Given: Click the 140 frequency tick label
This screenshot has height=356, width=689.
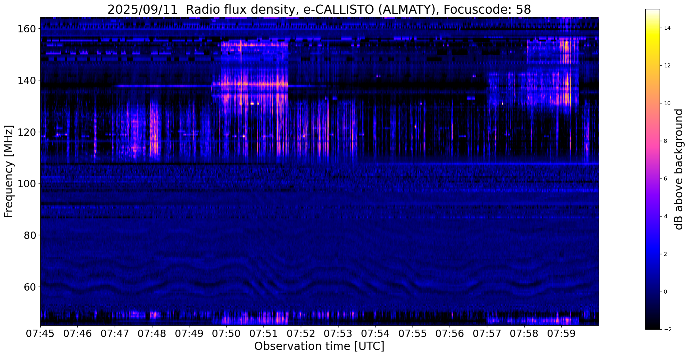Looking at the screenshot, I should click(x=27, y=80).
